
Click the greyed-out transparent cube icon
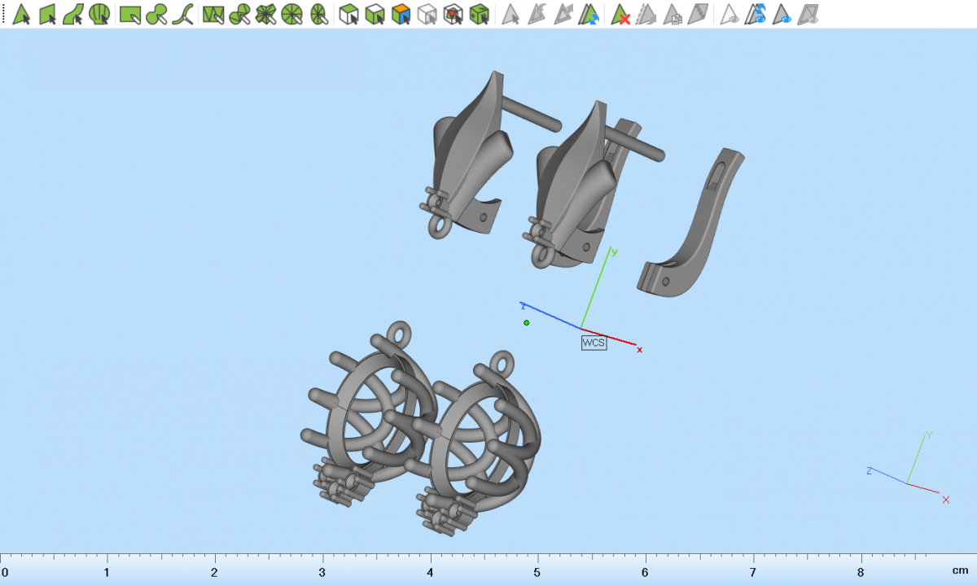tap(427, 14)
